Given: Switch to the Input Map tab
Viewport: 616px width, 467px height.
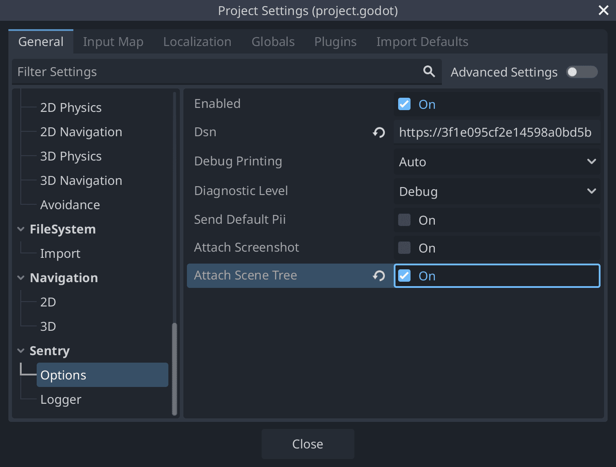Looking at the screenshot, I should tap(113, 41).
